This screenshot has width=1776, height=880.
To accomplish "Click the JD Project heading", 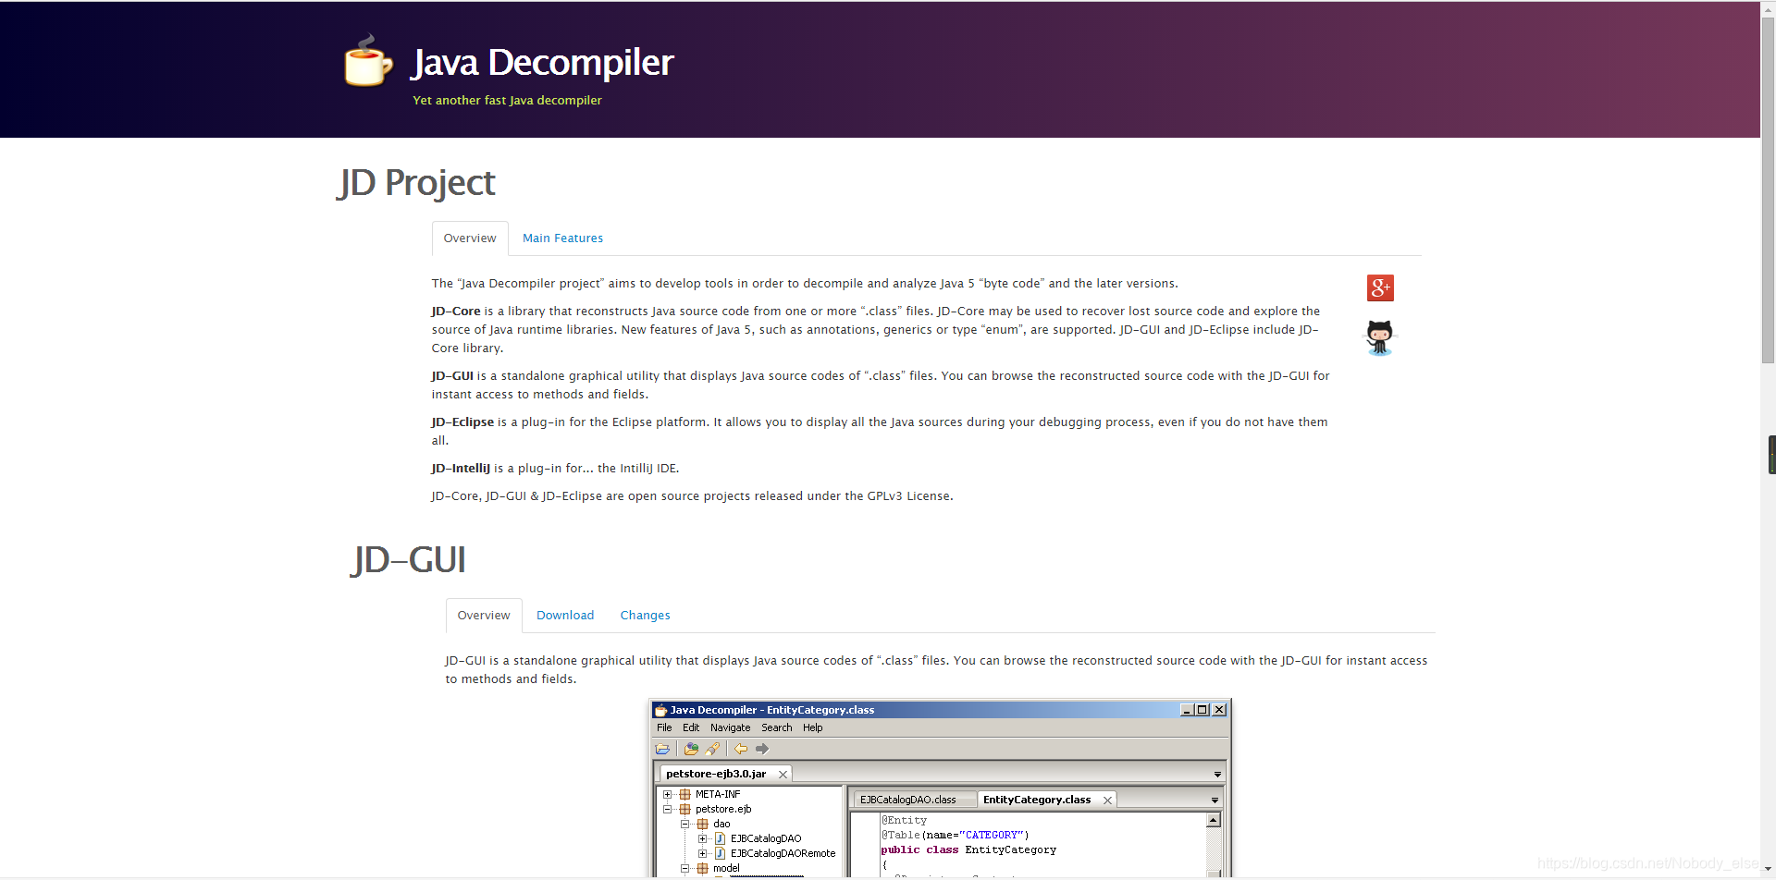I will (x=417, y=183).
